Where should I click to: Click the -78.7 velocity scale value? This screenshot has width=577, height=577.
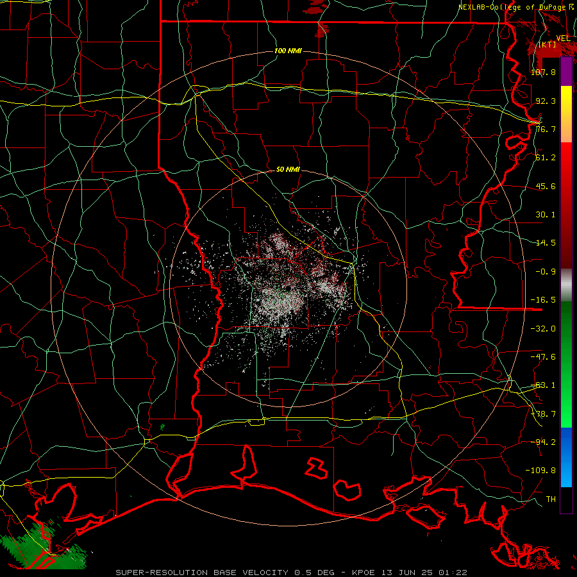[x=543, y=414]
